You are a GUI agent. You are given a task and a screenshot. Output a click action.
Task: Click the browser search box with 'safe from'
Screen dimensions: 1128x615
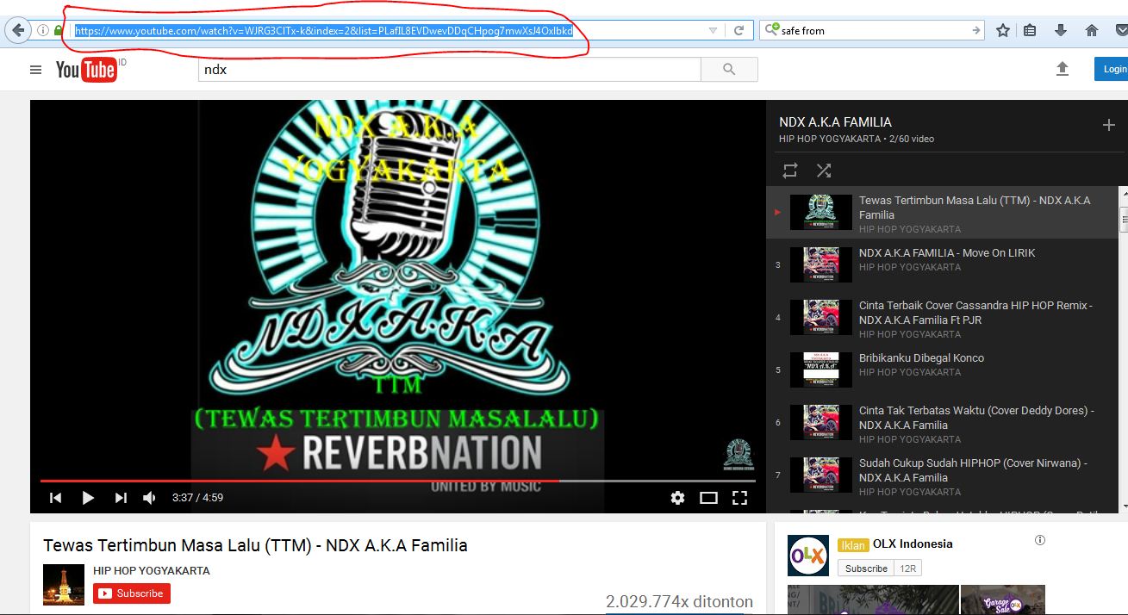pyautogui.click(x=870, y=30)
